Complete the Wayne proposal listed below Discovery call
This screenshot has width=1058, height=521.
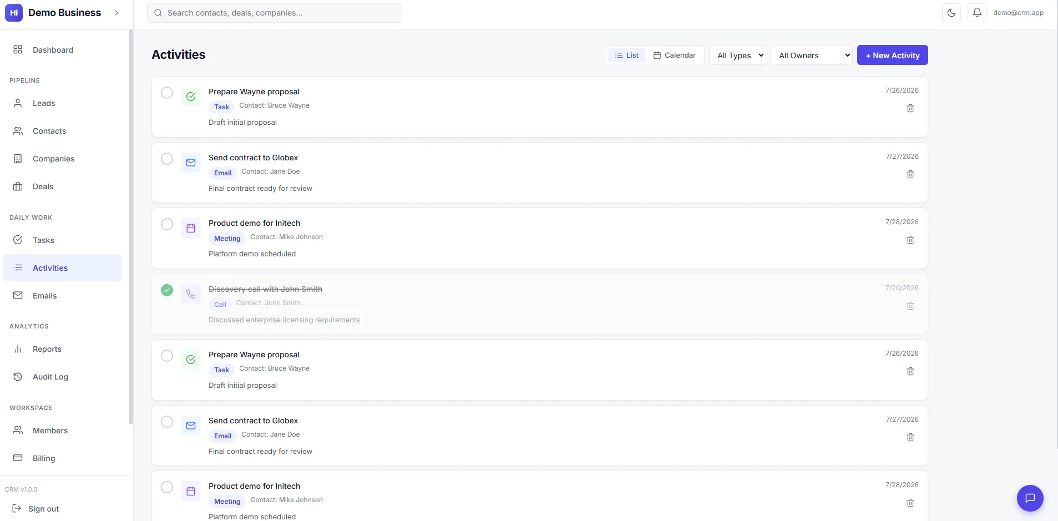point(167,356)
